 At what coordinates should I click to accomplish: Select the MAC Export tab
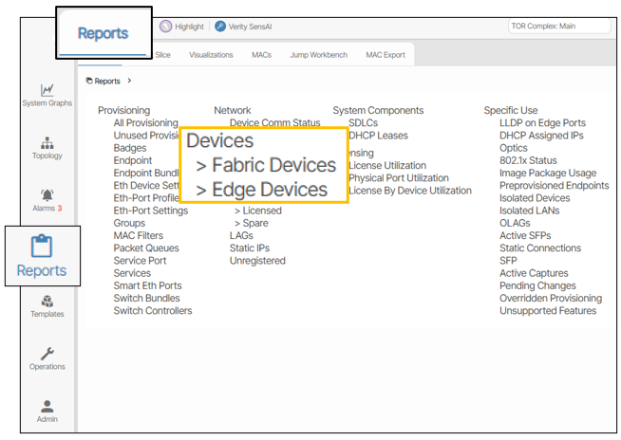tap(386, 55)
